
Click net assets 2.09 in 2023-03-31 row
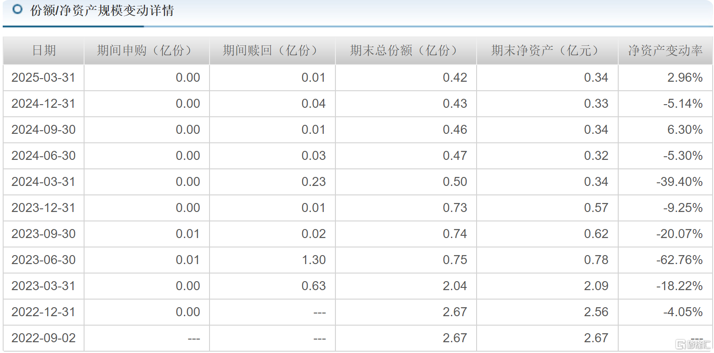pos(596,286)
